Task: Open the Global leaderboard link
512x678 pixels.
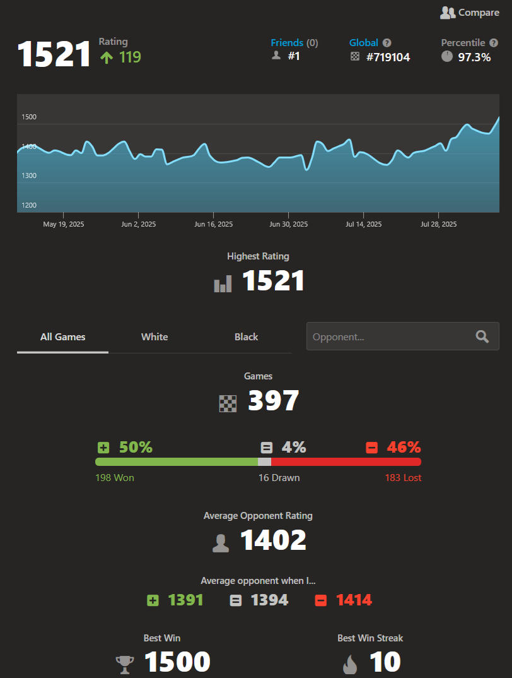Action: pyautogui.click(x=364, y=43)
